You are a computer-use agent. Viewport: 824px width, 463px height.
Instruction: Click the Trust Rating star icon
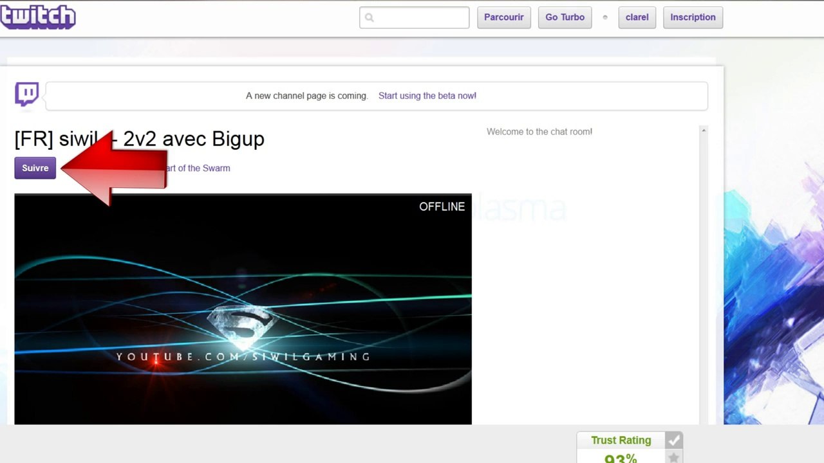click(674, 457)
